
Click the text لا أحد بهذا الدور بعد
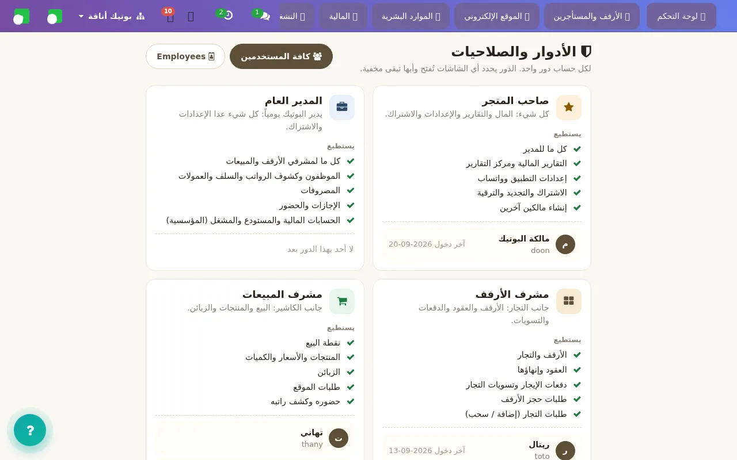pyautogui.click(x=321, y=249)
